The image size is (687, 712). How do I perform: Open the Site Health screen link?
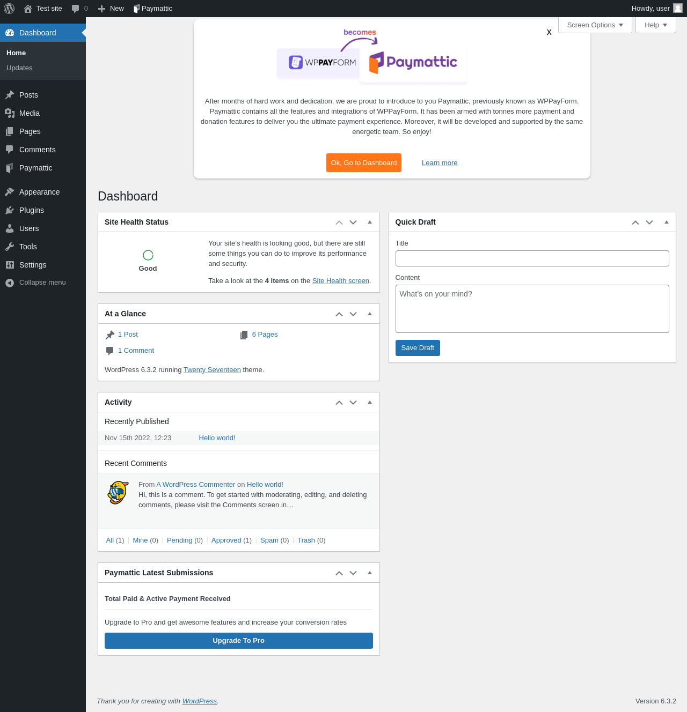click(x=341, y=281)
